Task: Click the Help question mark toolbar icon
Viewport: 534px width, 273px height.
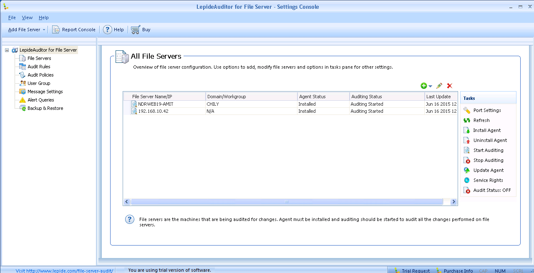Action: click(108, 30)
